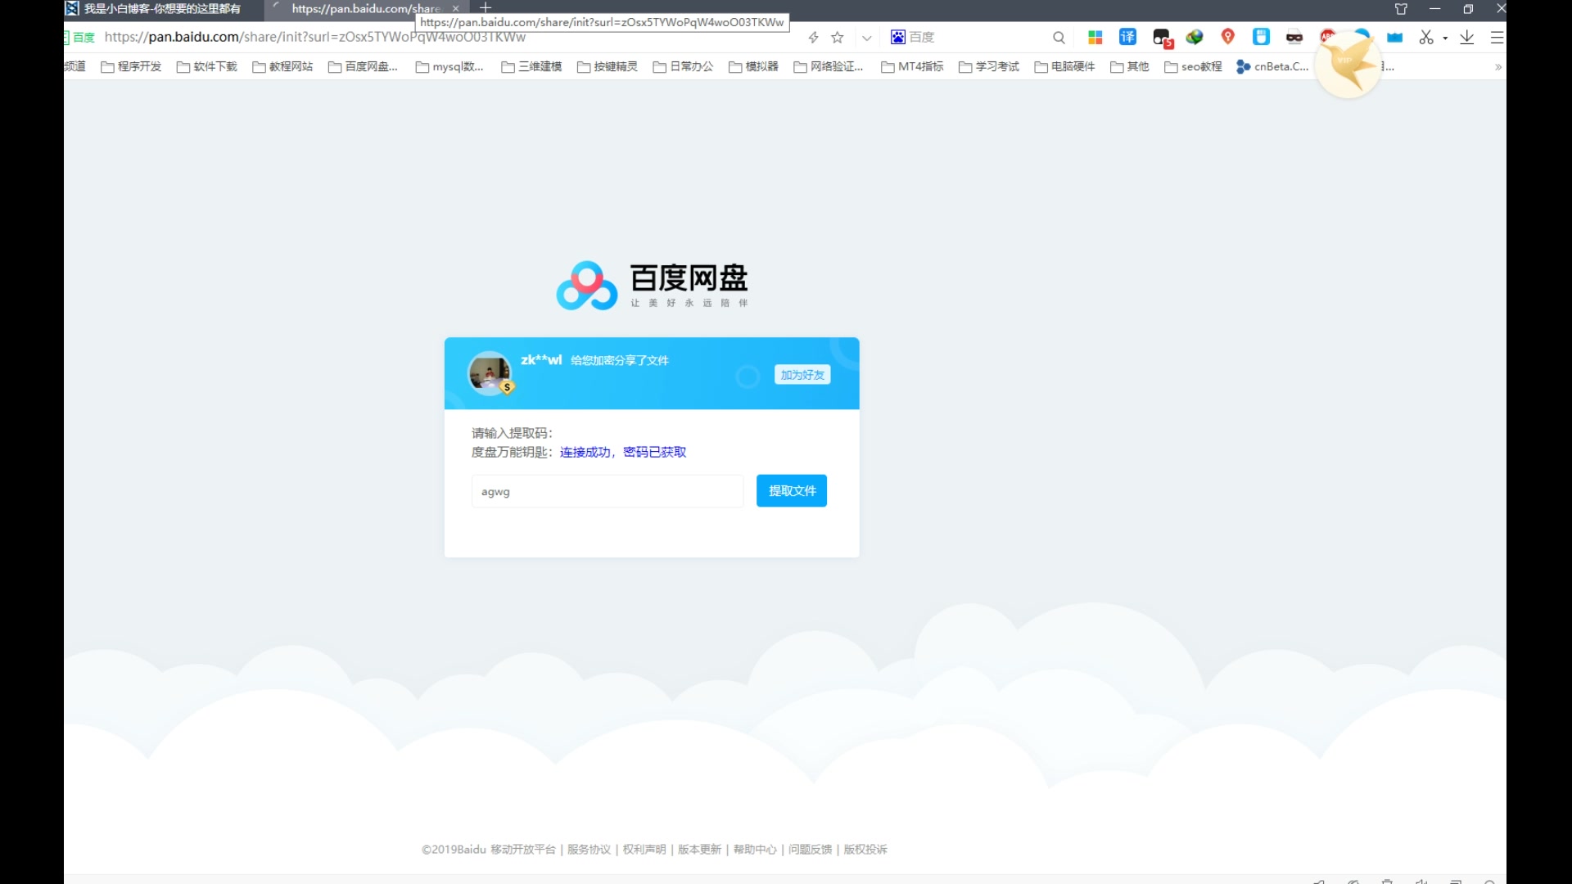Switch to the 我是小白博客 tab
1572x884 pixels.
[x=162, y=9]
